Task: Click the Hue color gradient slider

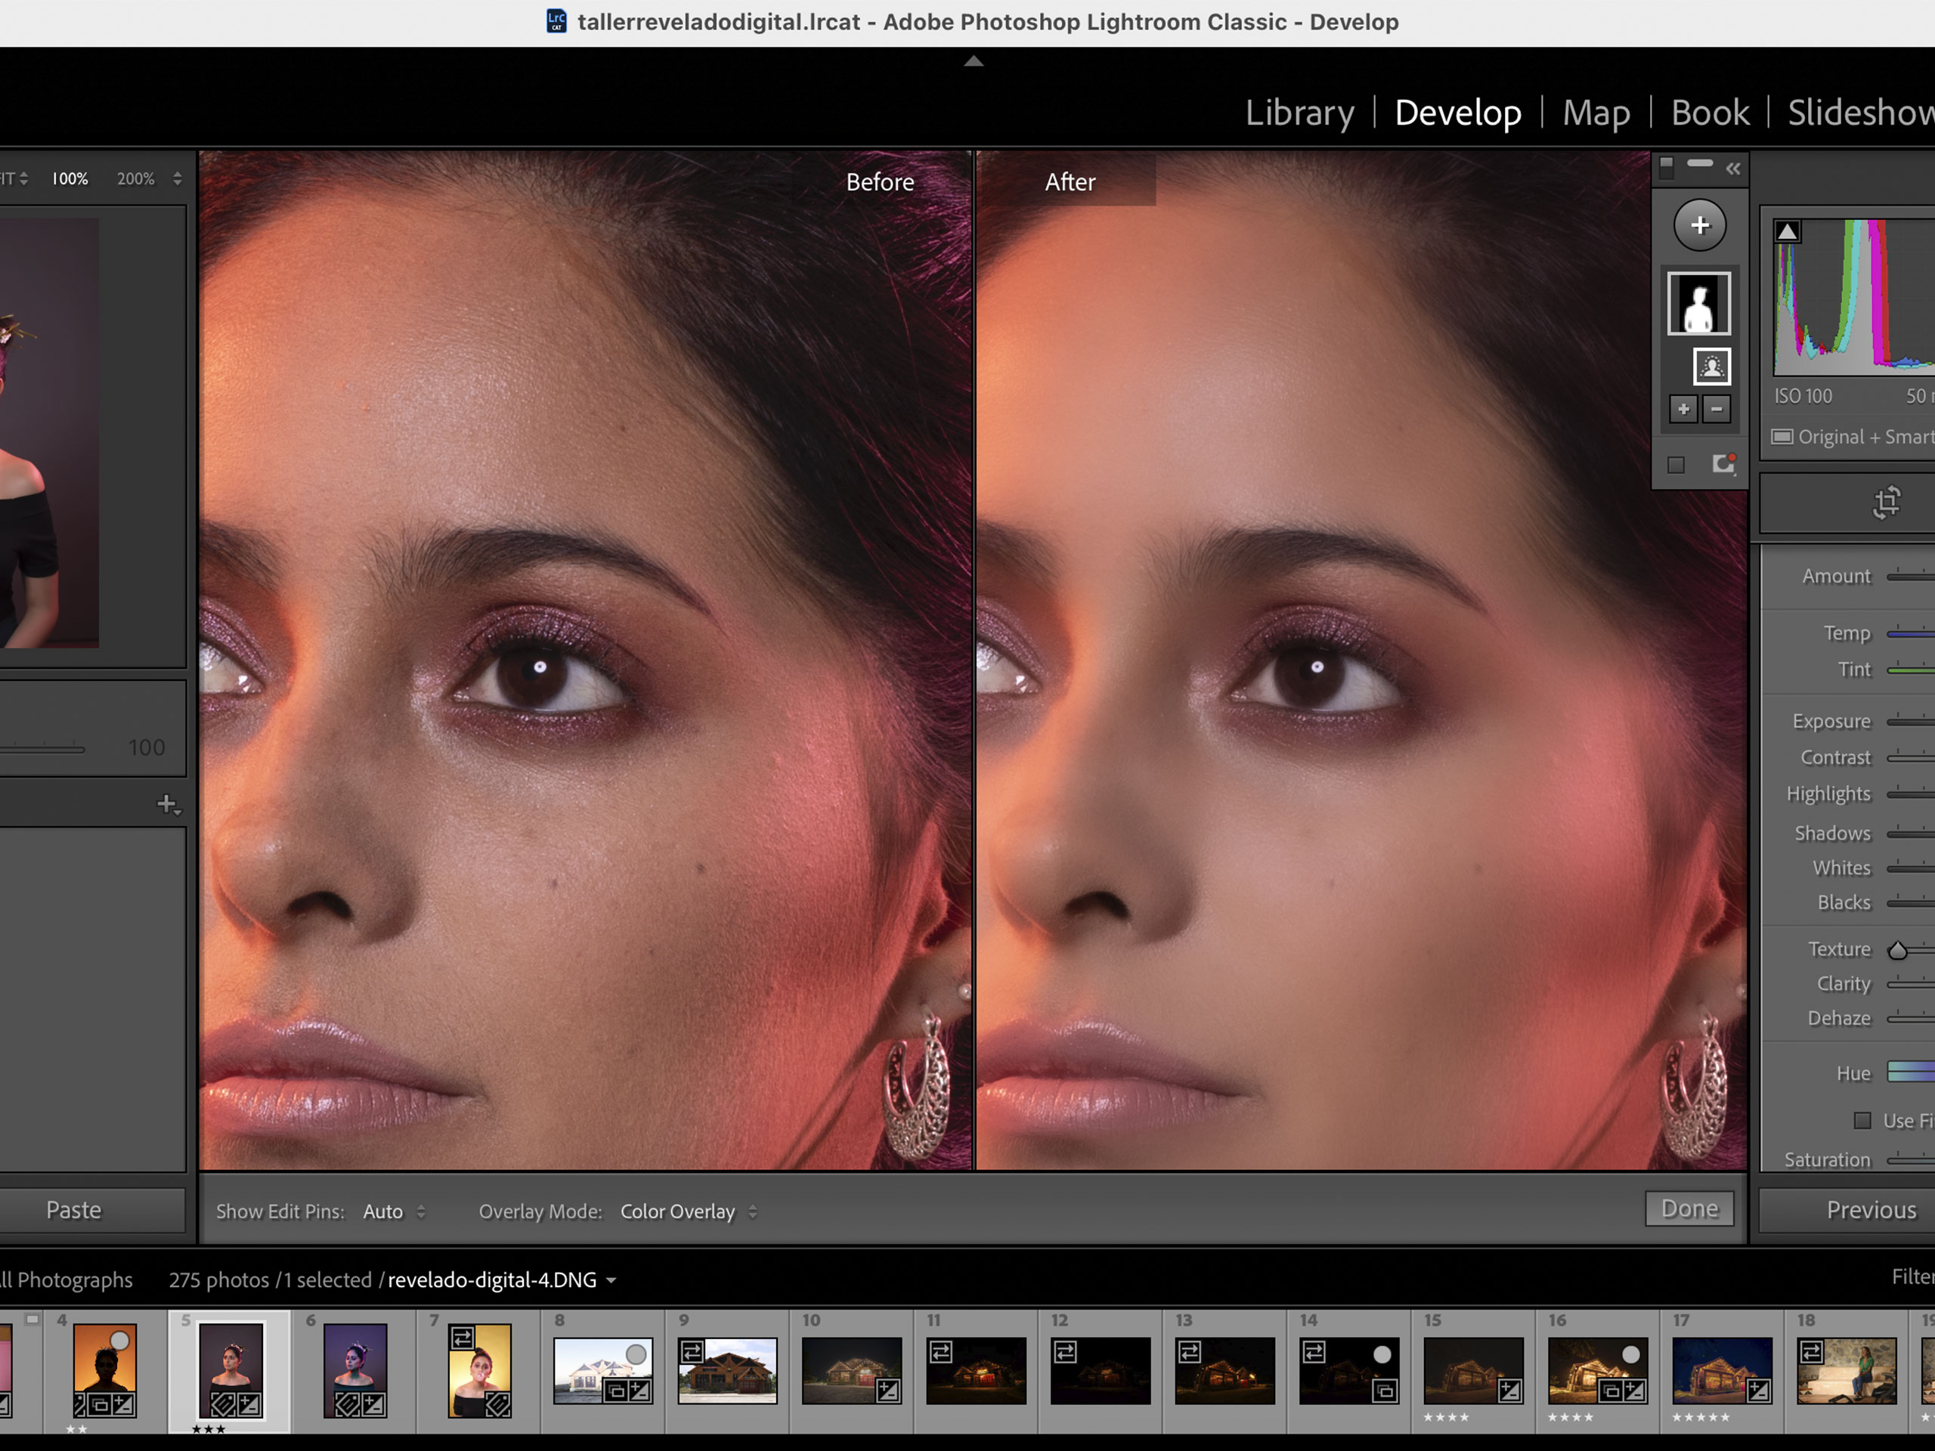Action: (x=1911, y=1072)
